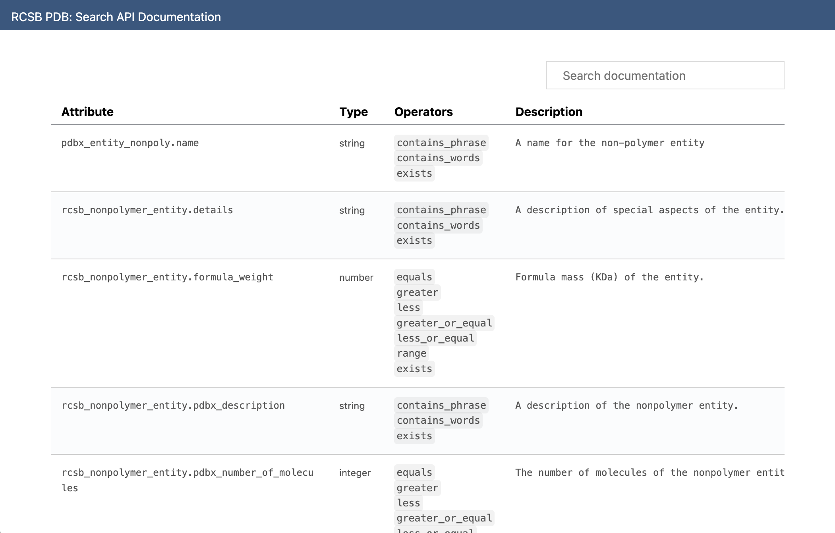Select the rcsb_nonpolymer_entity.details attribute text

[x=147, y=210]
